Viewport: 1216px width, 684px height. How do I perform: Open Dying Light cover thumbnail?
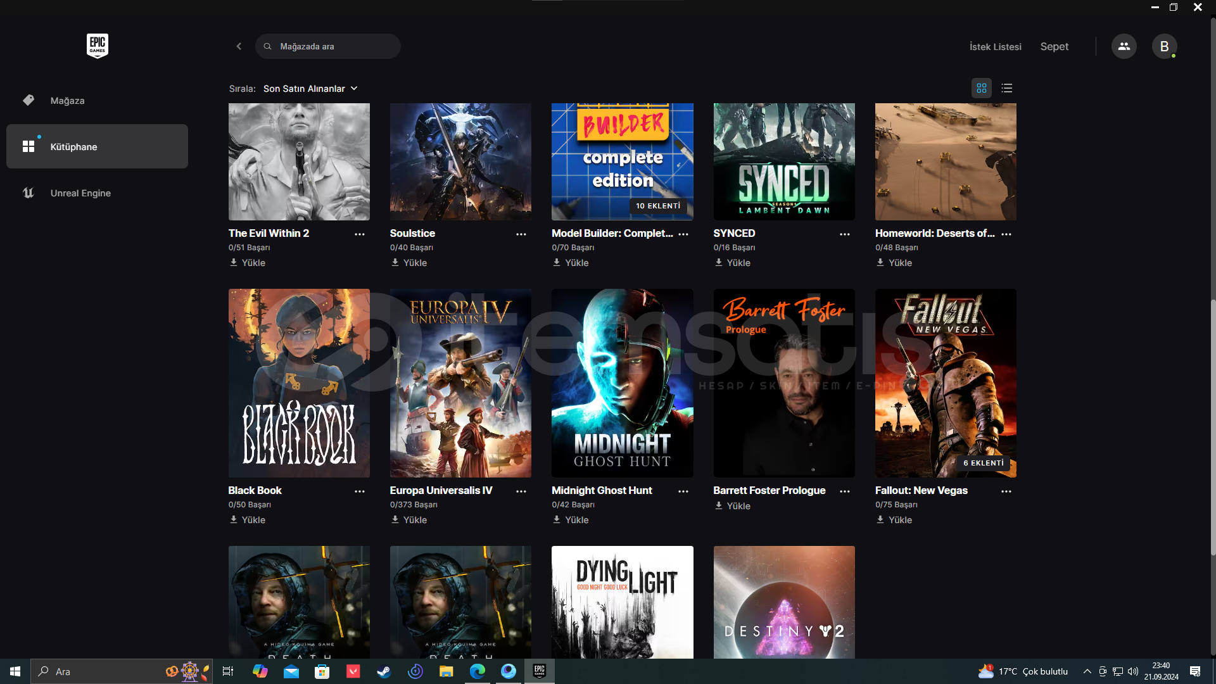tap(623, 602)
